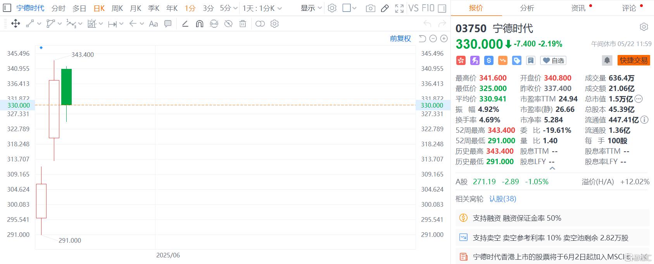
Task: Expand the chart measurement pattern tool options arrow
Action: (101, 24)
